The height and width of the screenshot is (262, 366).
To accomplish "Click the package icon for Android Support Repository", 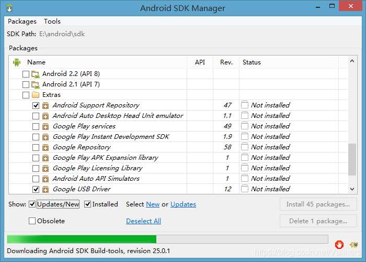I will click(45, 106).
